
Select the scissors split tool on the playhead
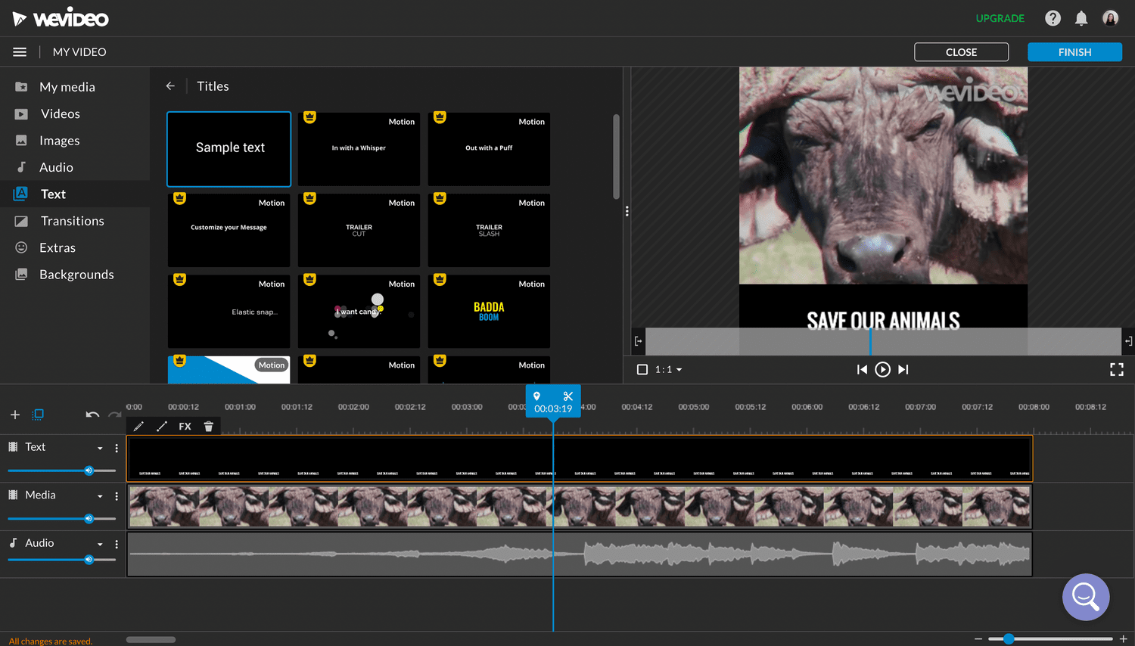point(567,395)
